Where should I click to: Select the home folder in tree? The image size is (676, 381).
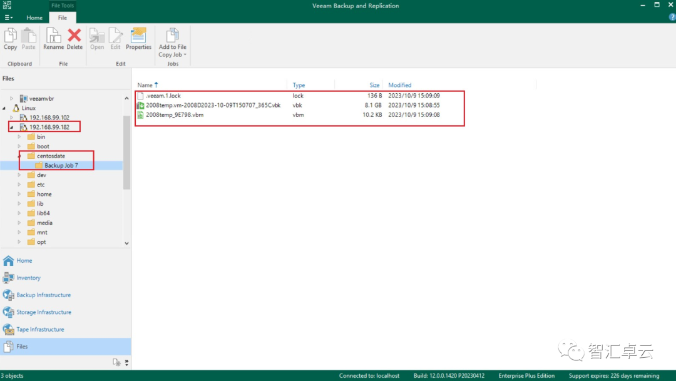44,195
